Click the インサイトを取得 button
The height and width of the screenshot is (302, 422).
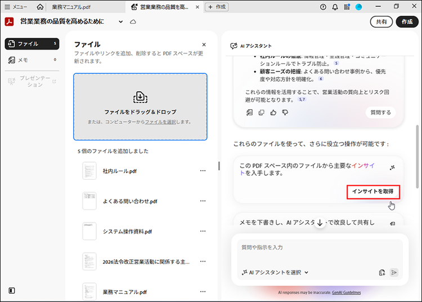click(x=372, y=192)
